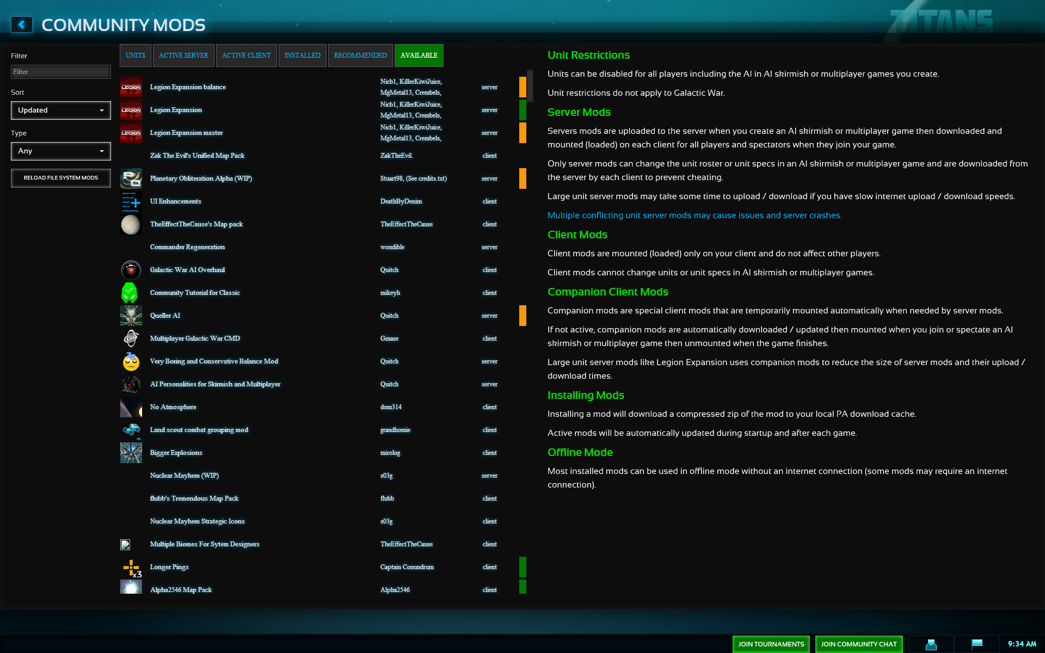
Task: Click the Multiple Biomes broken image icon
Action: [x=125, y=544]
